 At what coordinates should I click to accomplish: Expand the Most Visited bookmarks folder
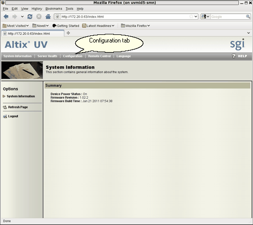[x=16, y=26]
